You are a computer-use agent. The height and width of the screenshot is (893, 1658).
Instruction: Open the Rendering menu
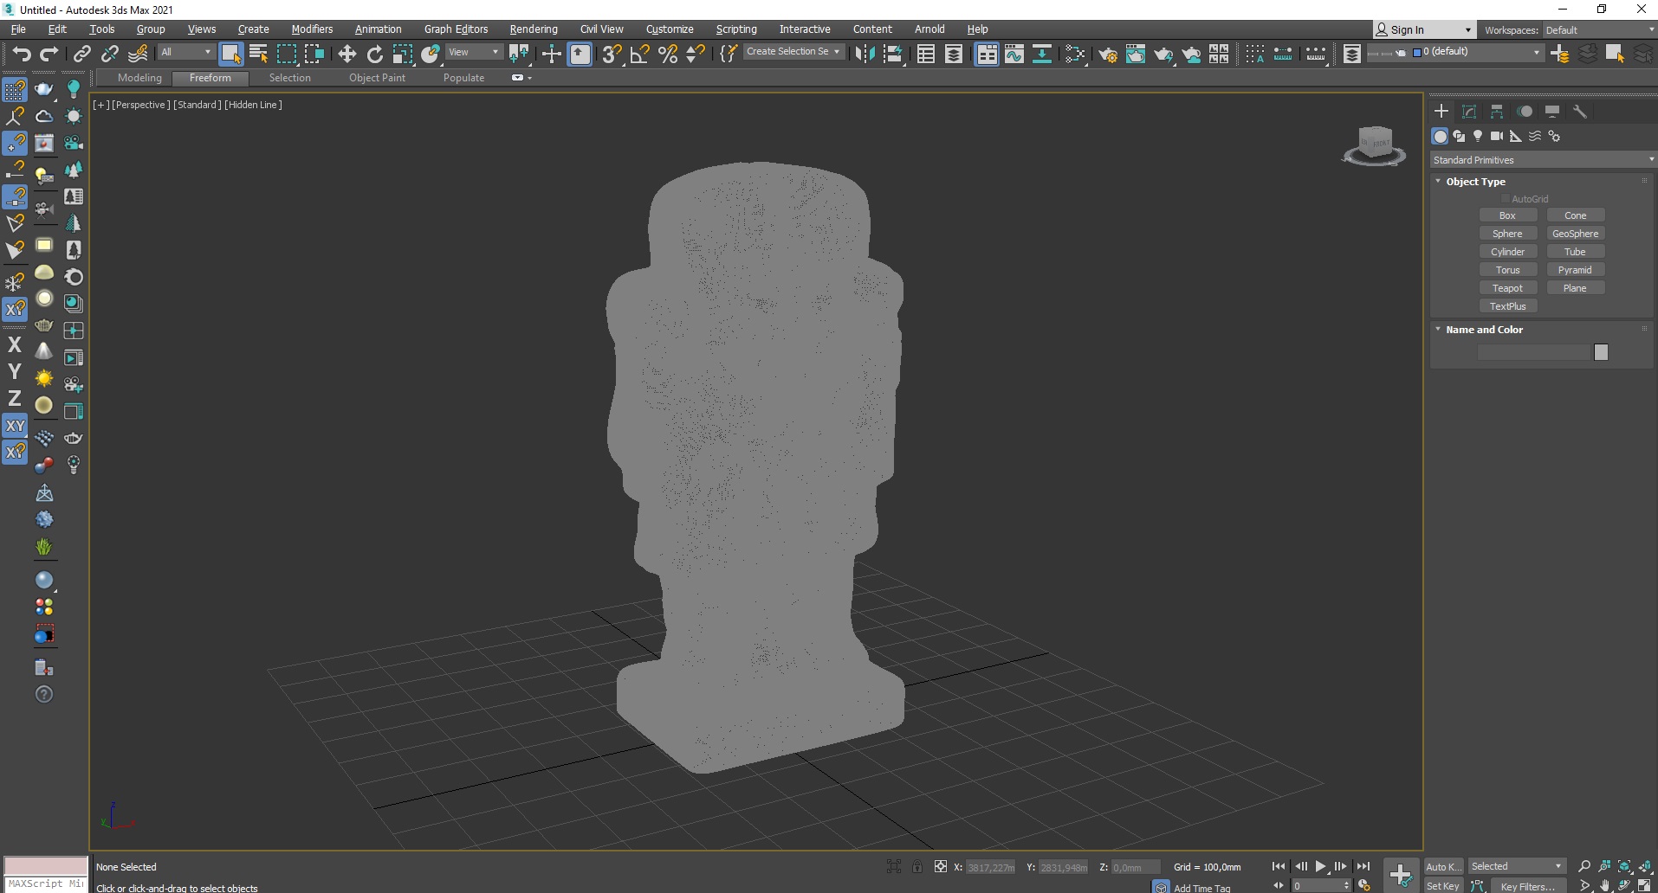(534, 29)
